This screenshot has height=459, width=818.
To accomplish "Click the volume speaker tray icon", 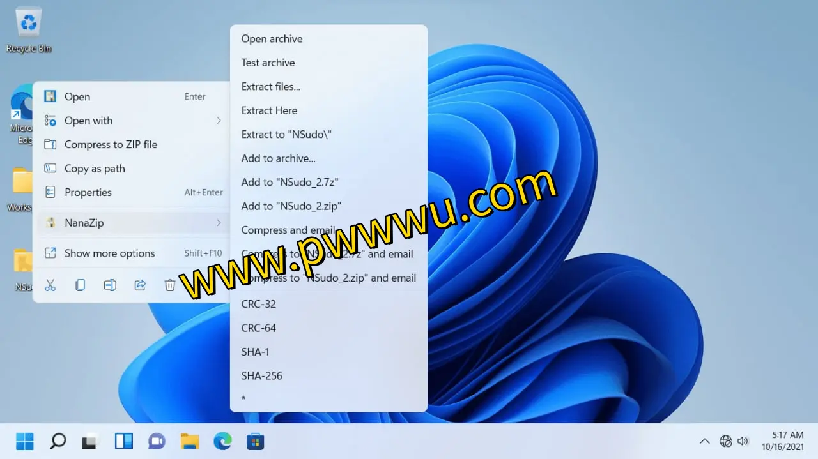I will (x=743, y=441).
